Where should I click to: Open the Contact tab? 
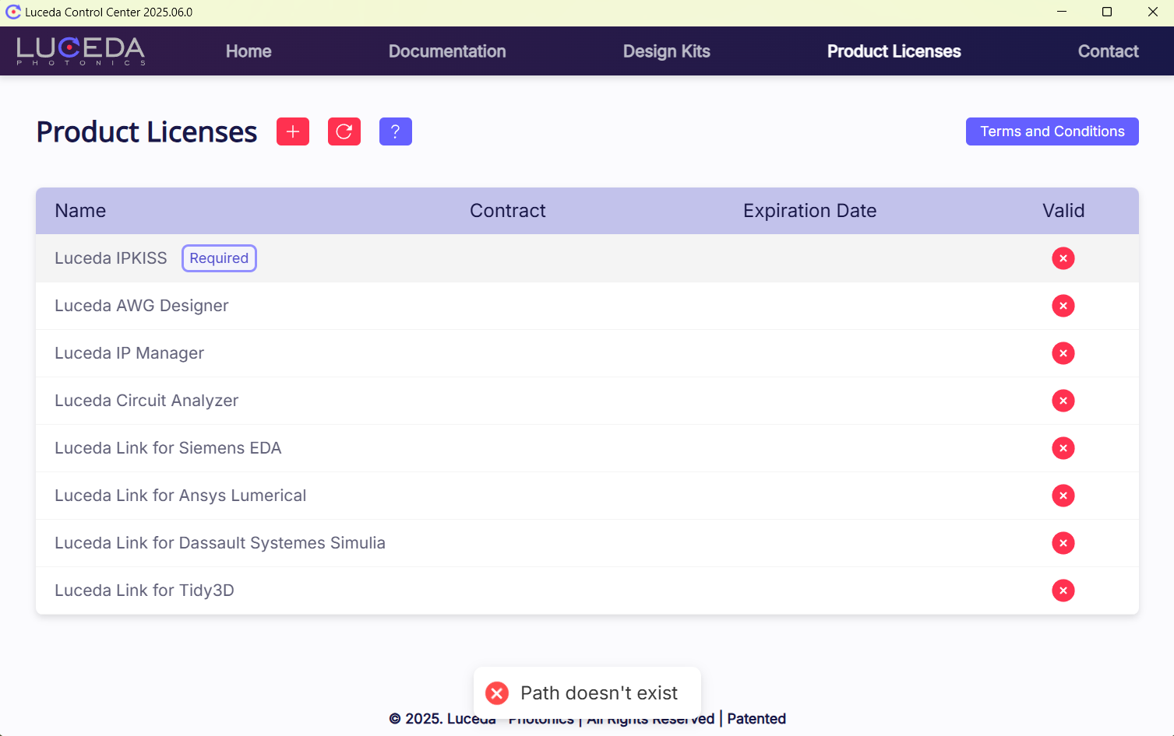tap(1109, 51)
